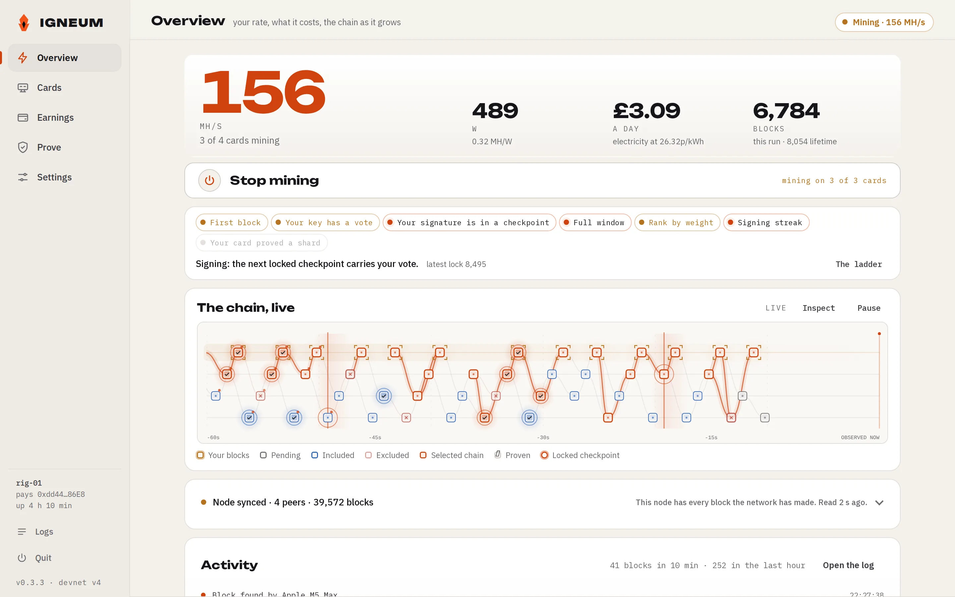The width and height of the screenshot is (955, 597).
Task: Expand the Node synced status chevron
Action: (879, 502)
